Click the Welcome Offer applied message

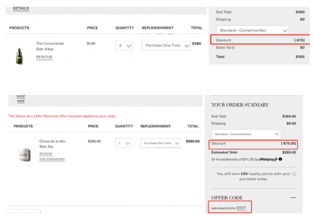(62, 116)
